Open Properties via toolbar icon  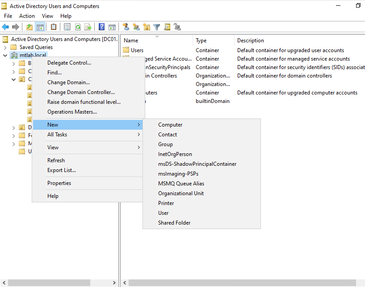point(67,27)
